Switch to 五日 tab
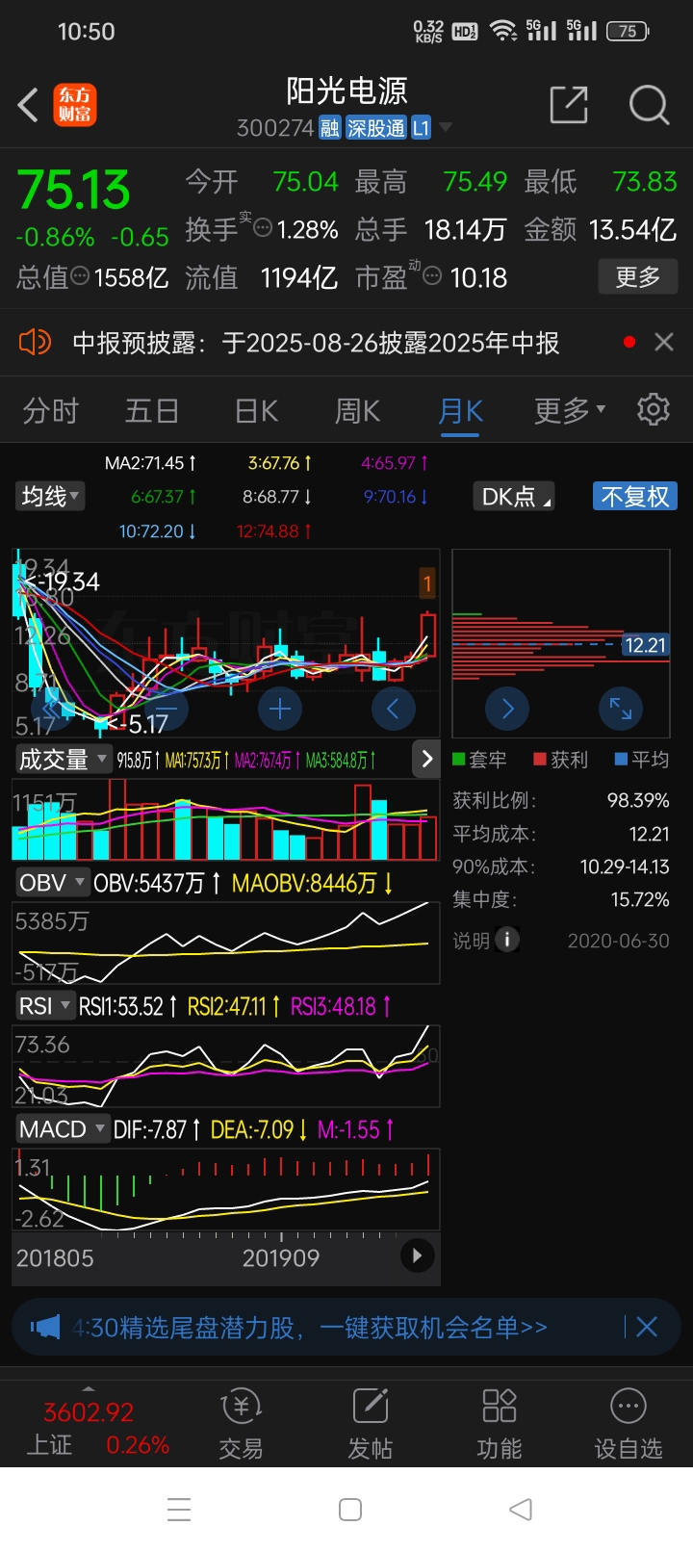Screen dimensions: 693x1552 point(152,411)
